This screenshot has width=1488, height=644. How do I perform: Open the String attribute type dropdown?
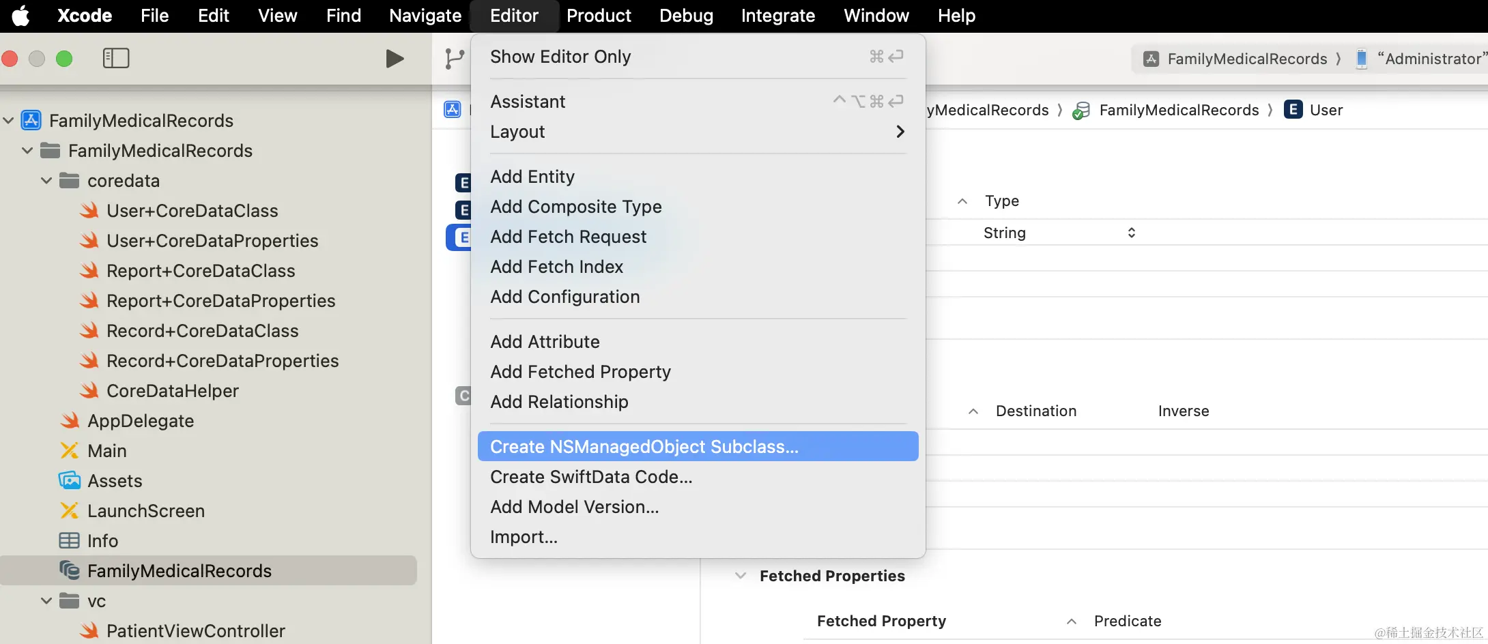tap(1059, 233)
